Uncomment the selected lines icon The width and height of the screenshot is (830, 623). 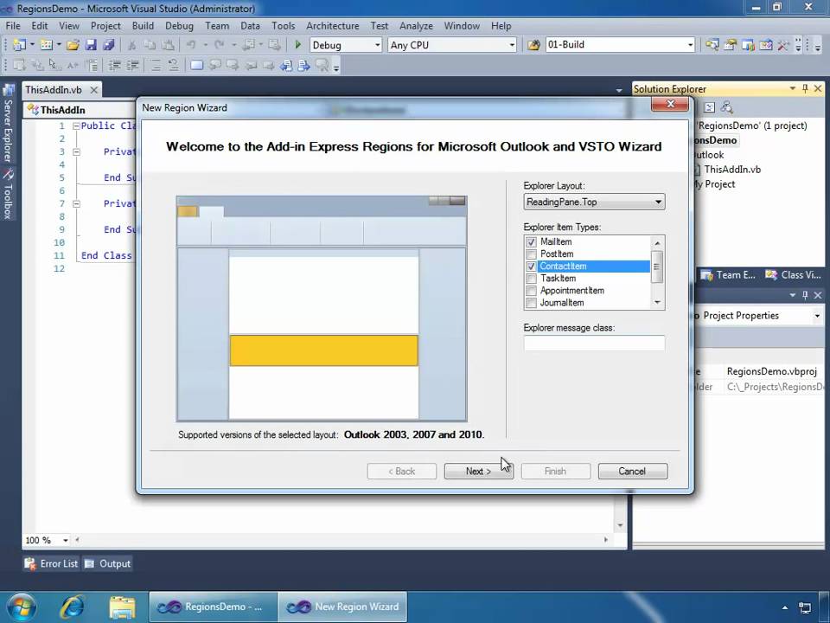(x=173, y=65)
